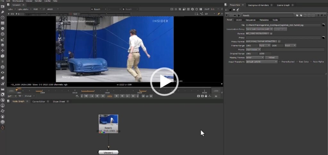Viewport: 328px width, 155px height.
Task: Click the timeline playhead marker at 1001
Action: point(17,90)
